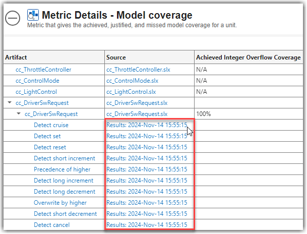Select the Detect cruise test artifact
307x234 pixels.
click(x=51, y=125)
